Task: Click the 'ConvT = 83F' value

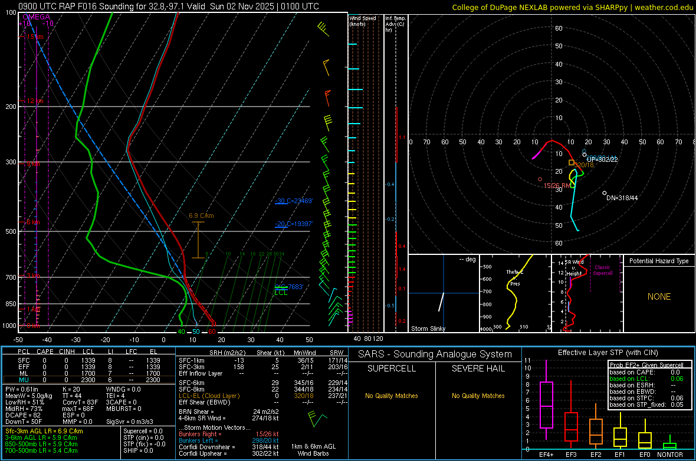Action: tap(80, 403)
